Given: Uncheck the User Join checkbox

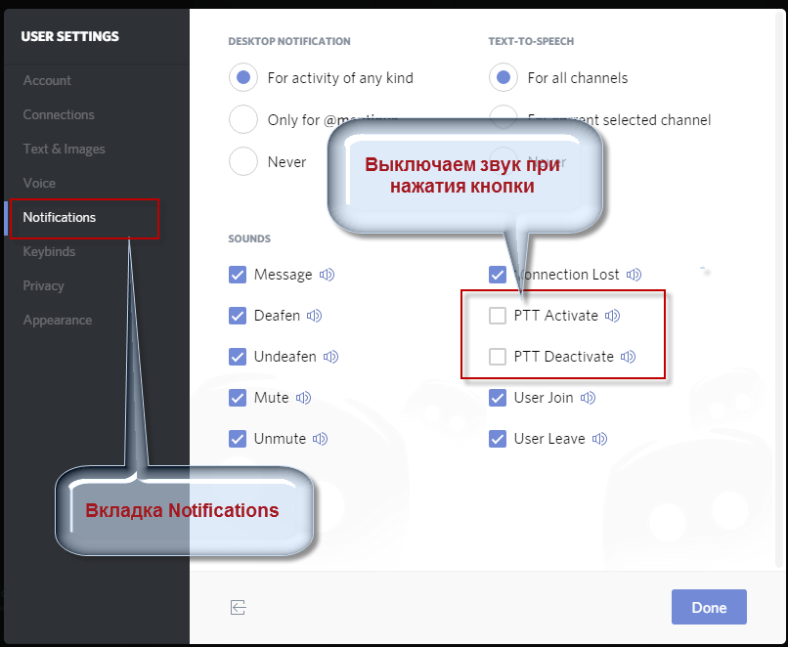Looking at the screenshot, I should [498, 398].
